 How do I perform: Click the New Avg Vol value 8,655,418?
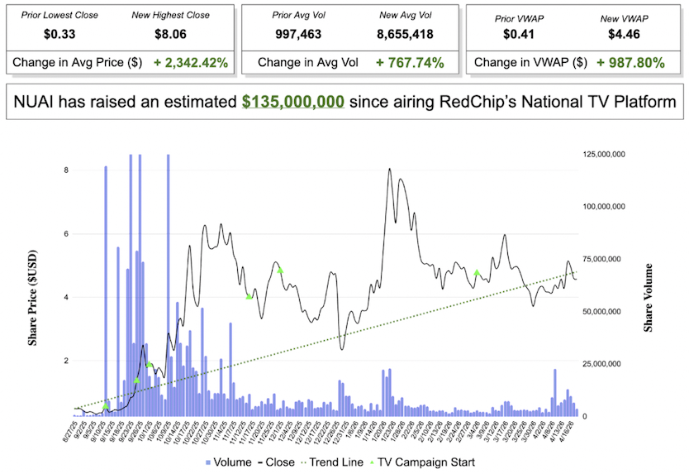point(405,34)
